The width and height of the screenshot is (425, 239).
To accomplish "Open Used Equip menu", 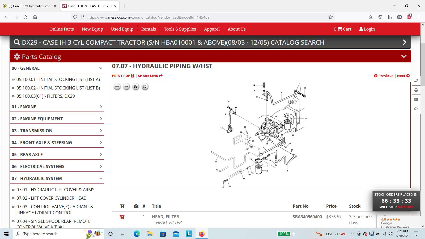I will pyautogui.click(x=122, y=29).
